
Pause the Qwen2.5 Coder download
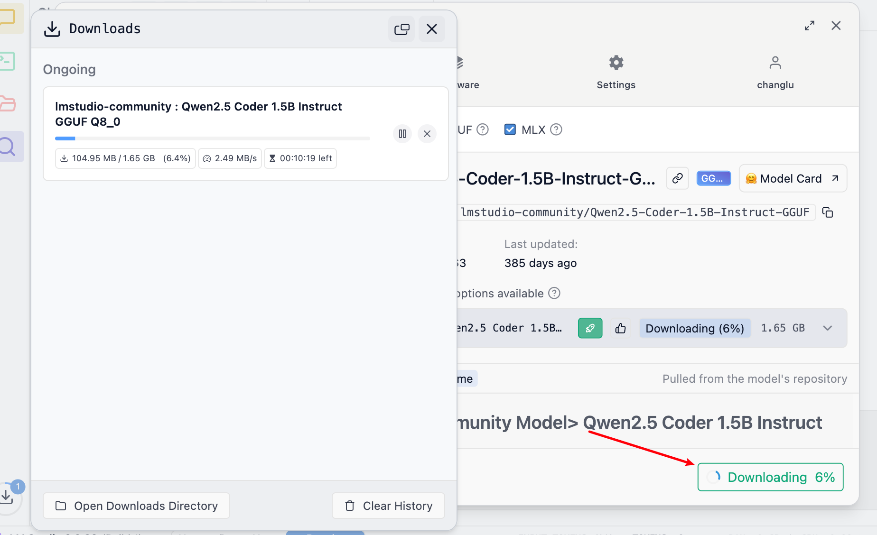click(402, 134)
